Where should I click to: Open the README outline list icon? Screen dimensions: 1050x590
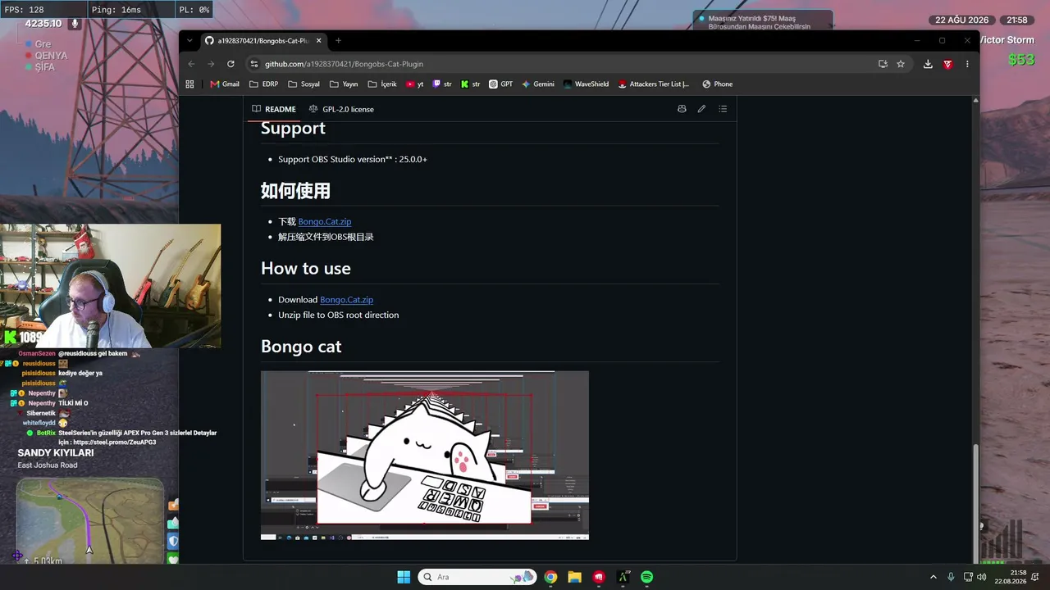(x=723, y=109)
